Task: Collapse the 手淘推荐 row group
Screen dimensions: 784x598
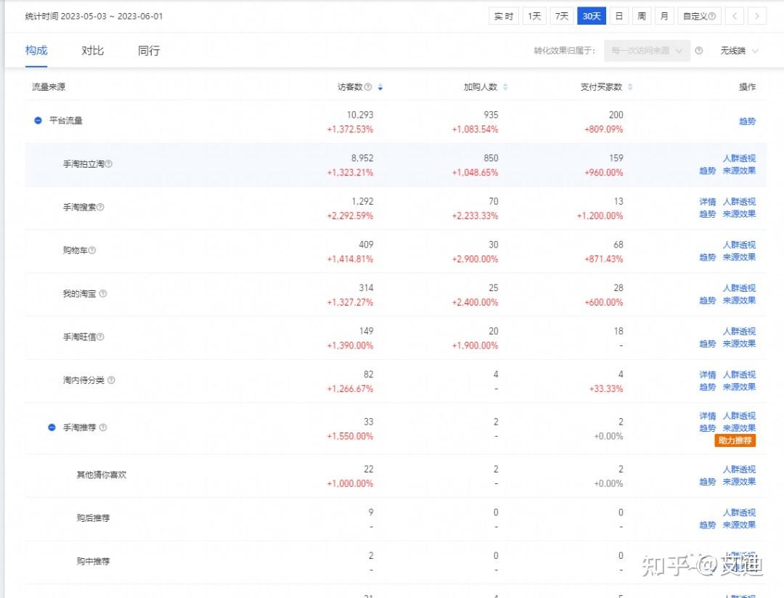Action: point(52,427)
